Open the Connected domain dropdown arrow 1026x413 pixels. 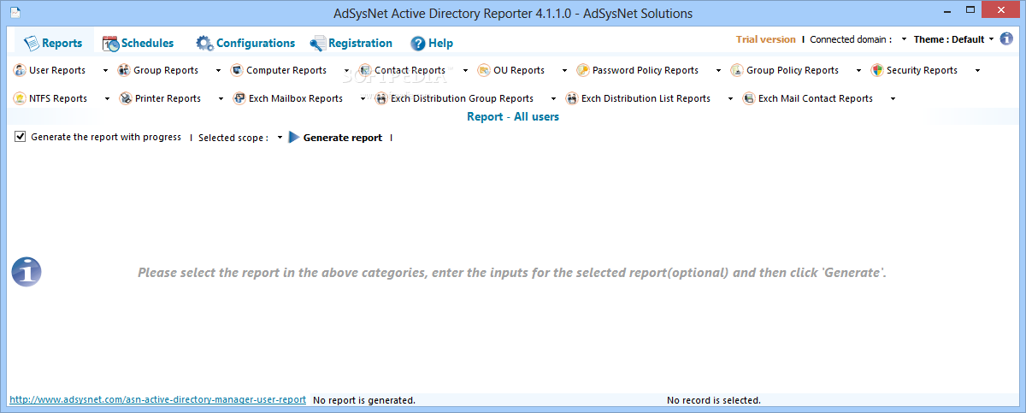pos(904,39)
